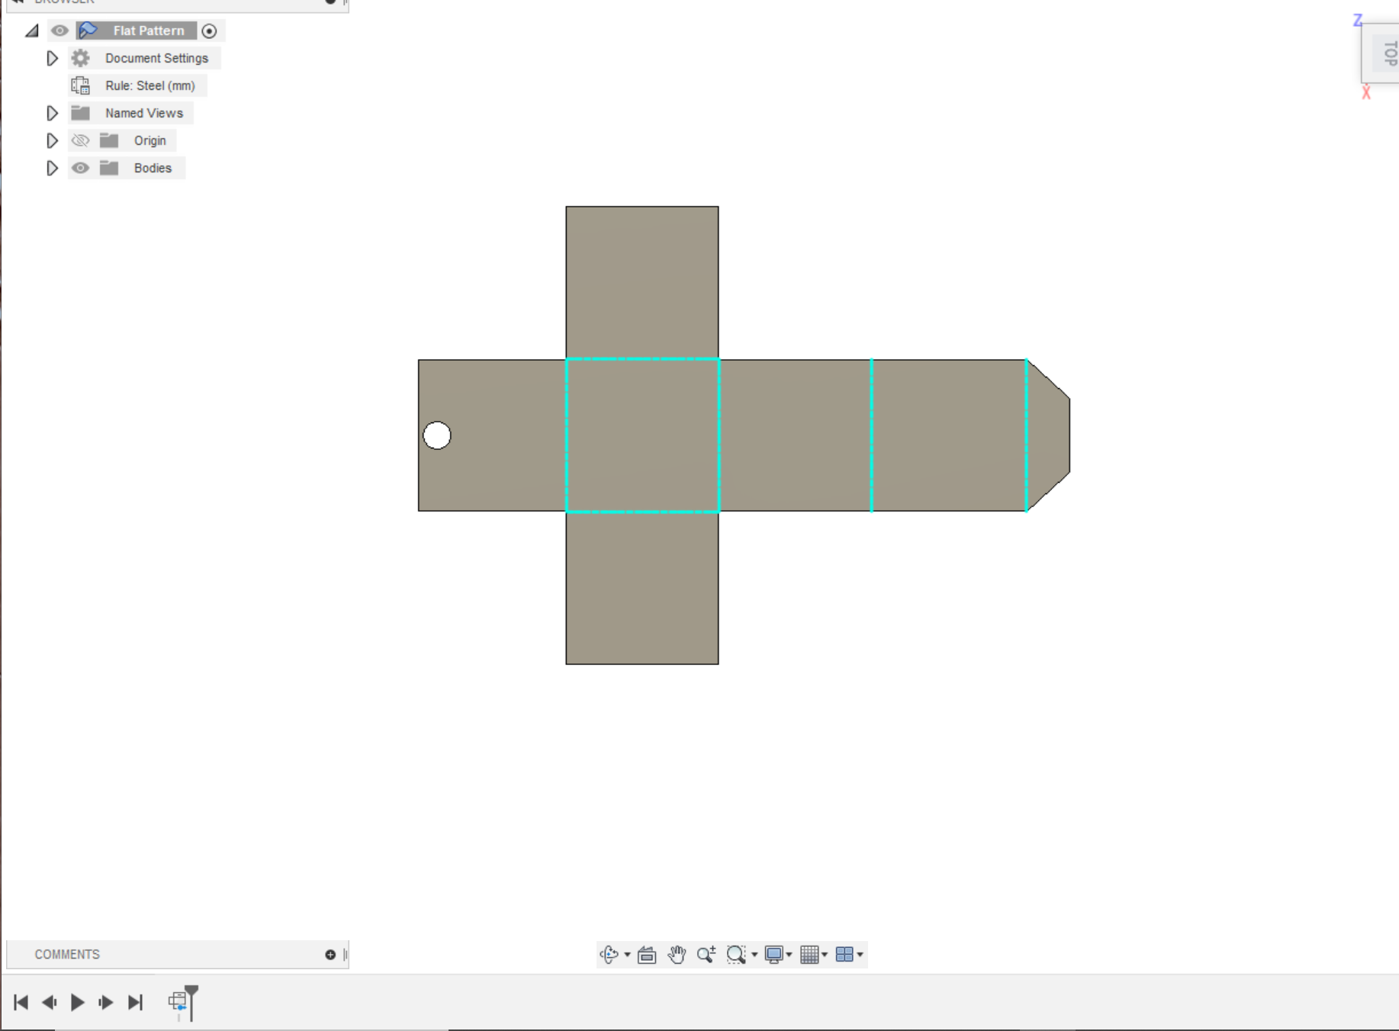Click the Display Settings icon
The height and width of the screenshot is (1031, 1399).
point(775,954)
